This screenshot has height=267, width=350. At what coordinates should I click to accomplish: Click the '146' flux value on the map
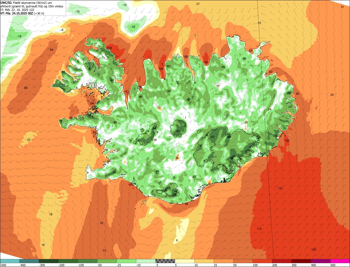161,69
